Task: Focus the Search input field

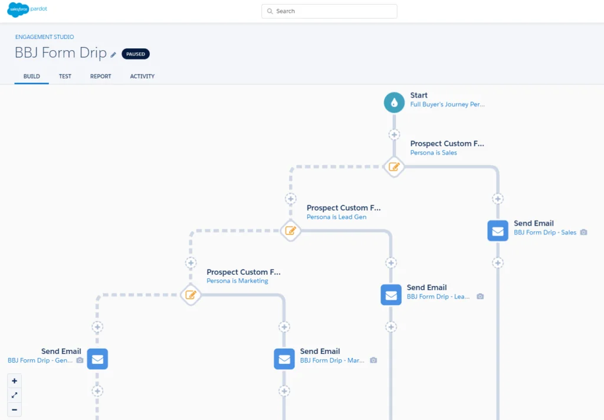Action: tap(329, 11)
